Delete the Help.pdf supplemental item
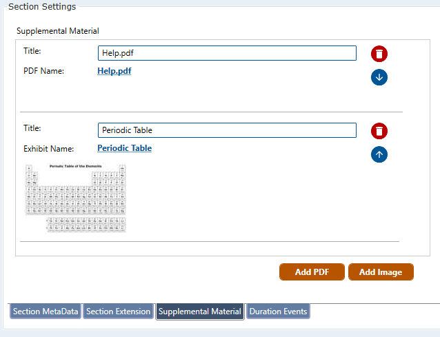Viewport: 440px width, 337px height. (379, 54)
